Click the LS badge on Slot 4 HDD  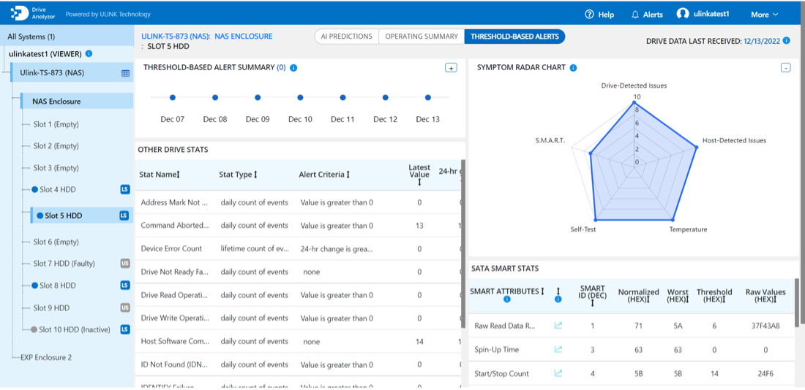pyautogui.click(x=124, y=190)
